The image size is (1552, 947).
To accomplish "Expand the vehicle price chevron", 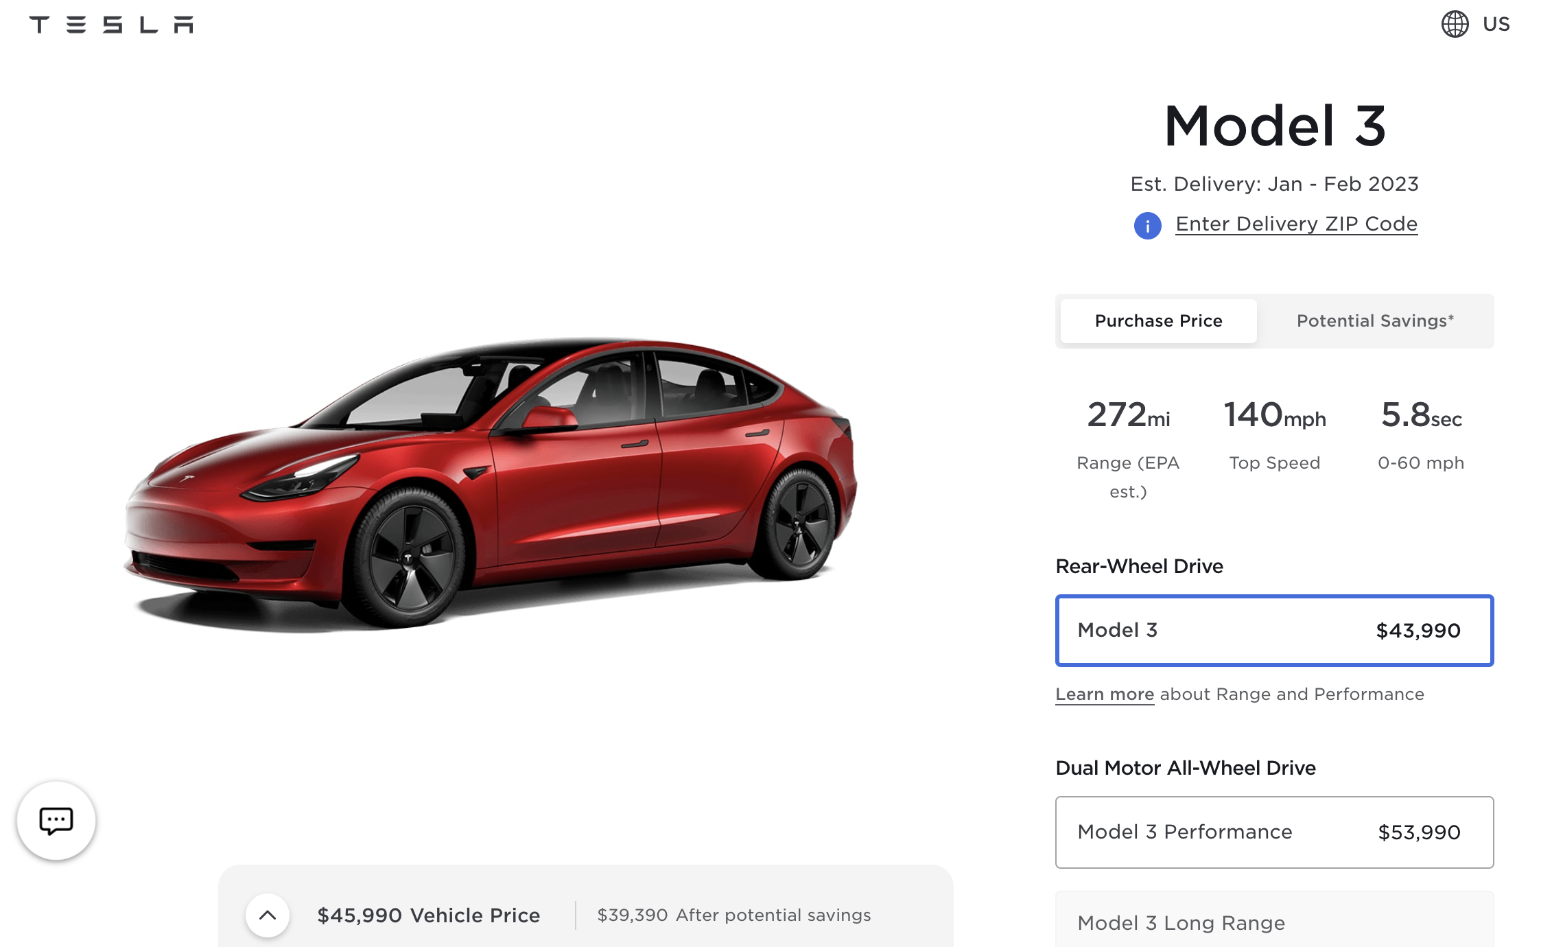I will point(268,915).
